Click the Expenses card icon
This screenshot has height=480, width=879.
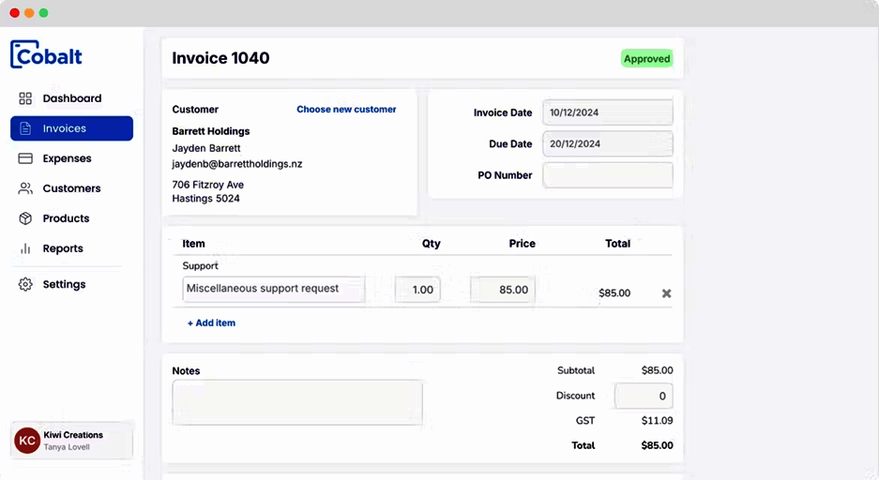(x=25, y=158)
